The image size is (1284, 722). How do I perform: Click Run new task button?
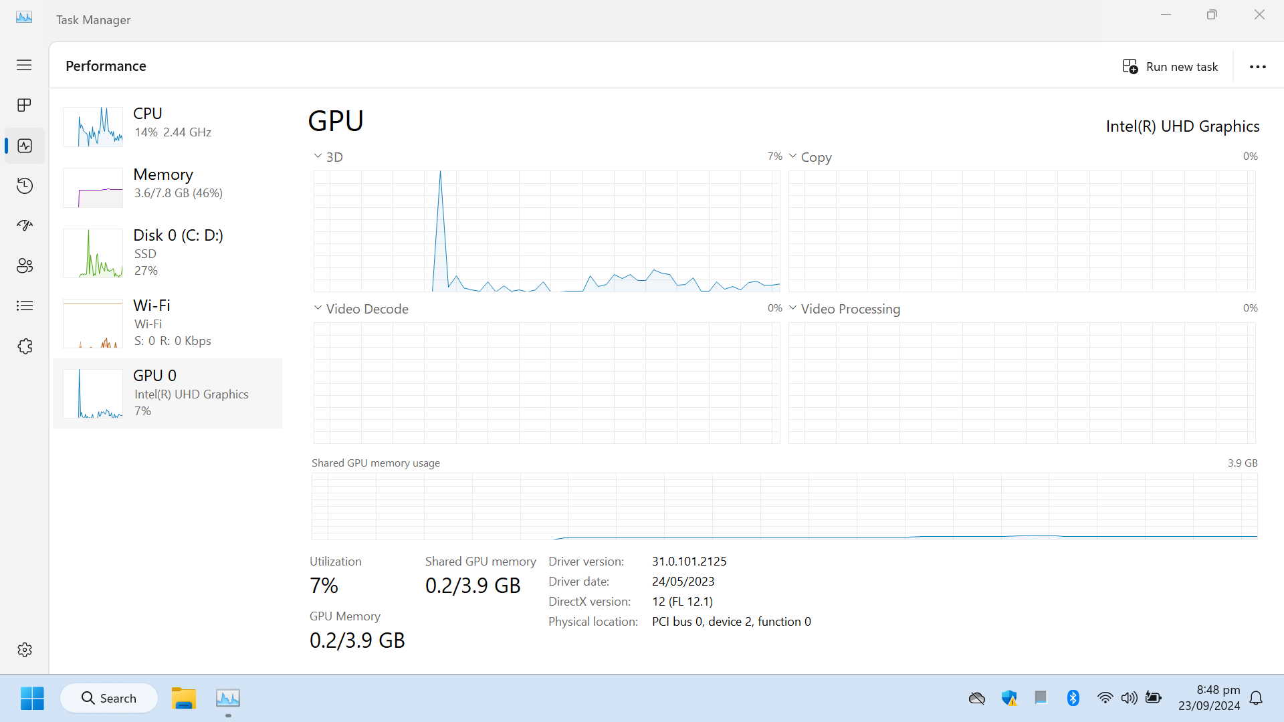coord(1170,67)
